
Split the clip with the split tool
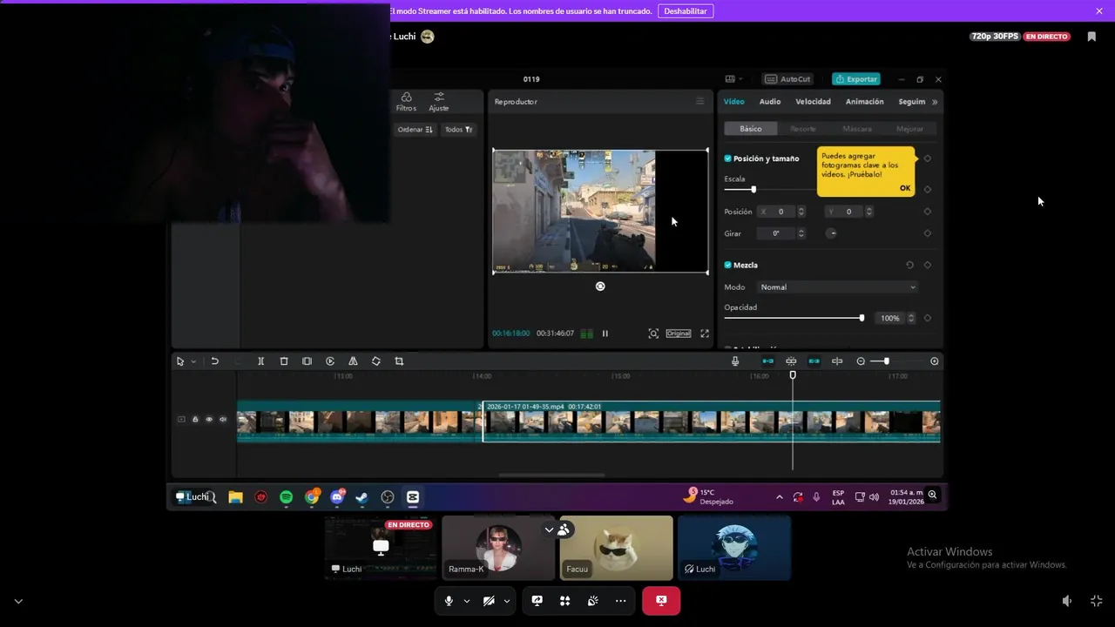(260, 361)
